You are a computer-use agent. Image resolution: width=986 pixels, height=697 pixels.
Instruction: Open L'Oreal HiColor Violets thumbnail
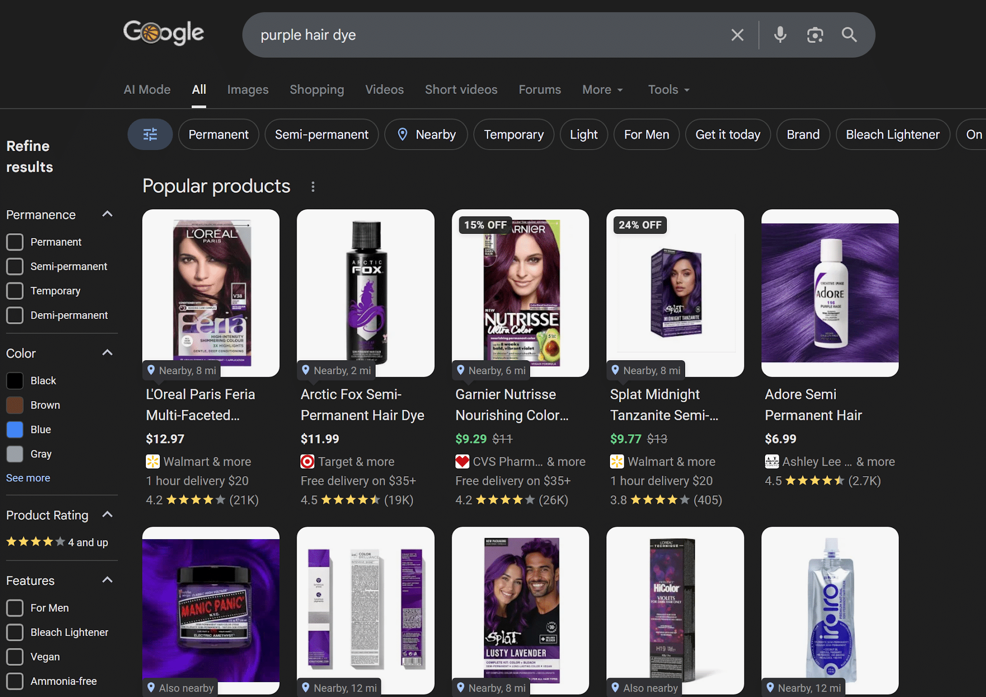[675, 610]
